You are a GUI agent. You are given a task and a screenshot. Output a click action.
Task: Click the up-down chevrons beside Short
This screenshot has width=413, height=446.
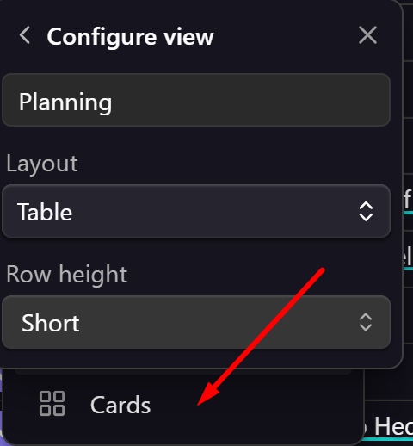click(x=366, y=322)
